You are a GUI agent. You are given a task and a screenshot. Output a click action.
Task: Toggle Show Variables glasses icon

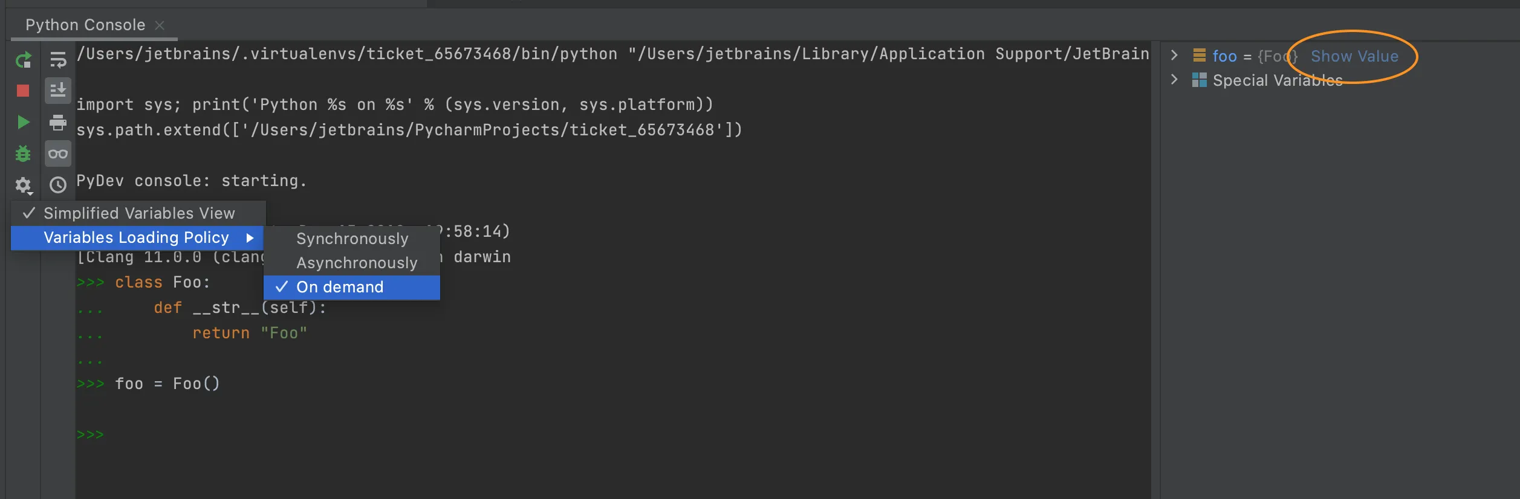(x=58, y=154)
